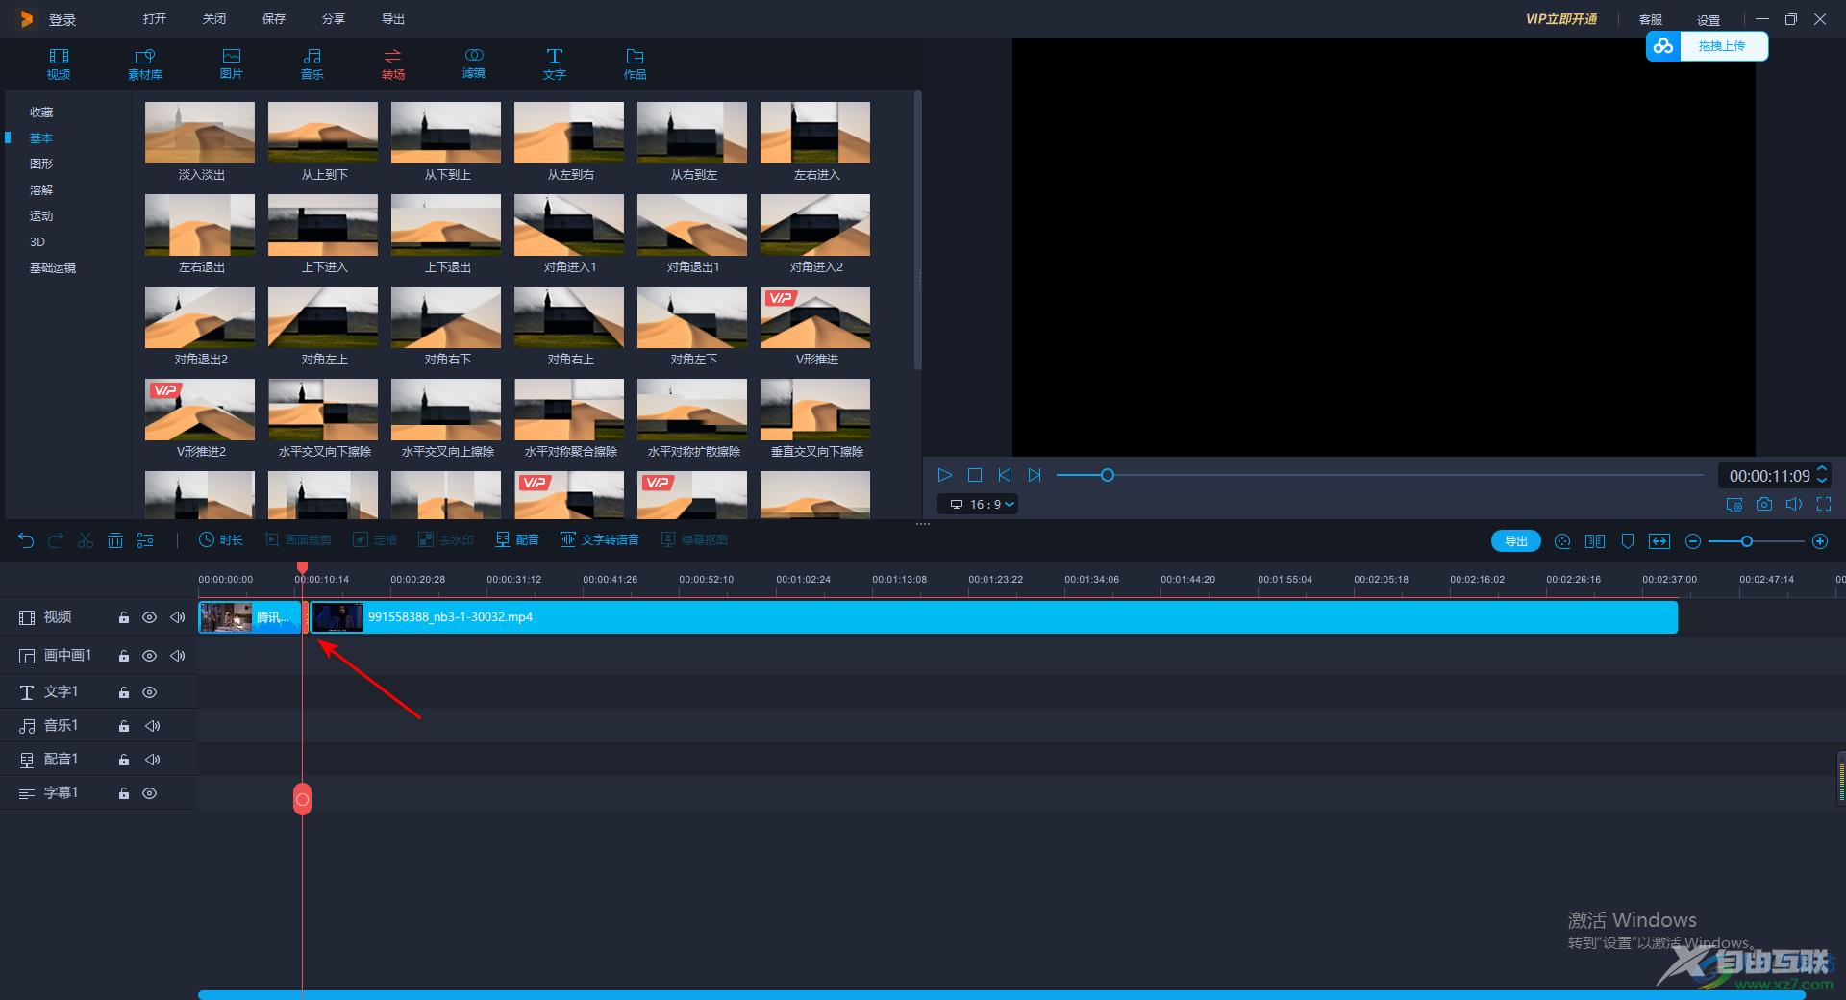Click the shield marker icon in the timeline toolbar

tap(1628, 541)
